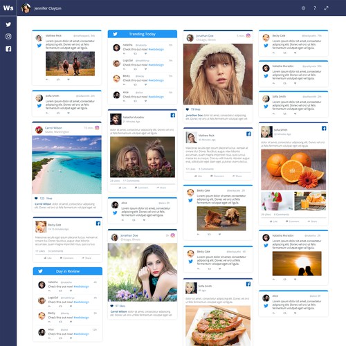This screenshot has width=346, height=346.
Task: Expand to fullscreen with the arrows icon
Action: pyautogui.click(x=326, y=8)
